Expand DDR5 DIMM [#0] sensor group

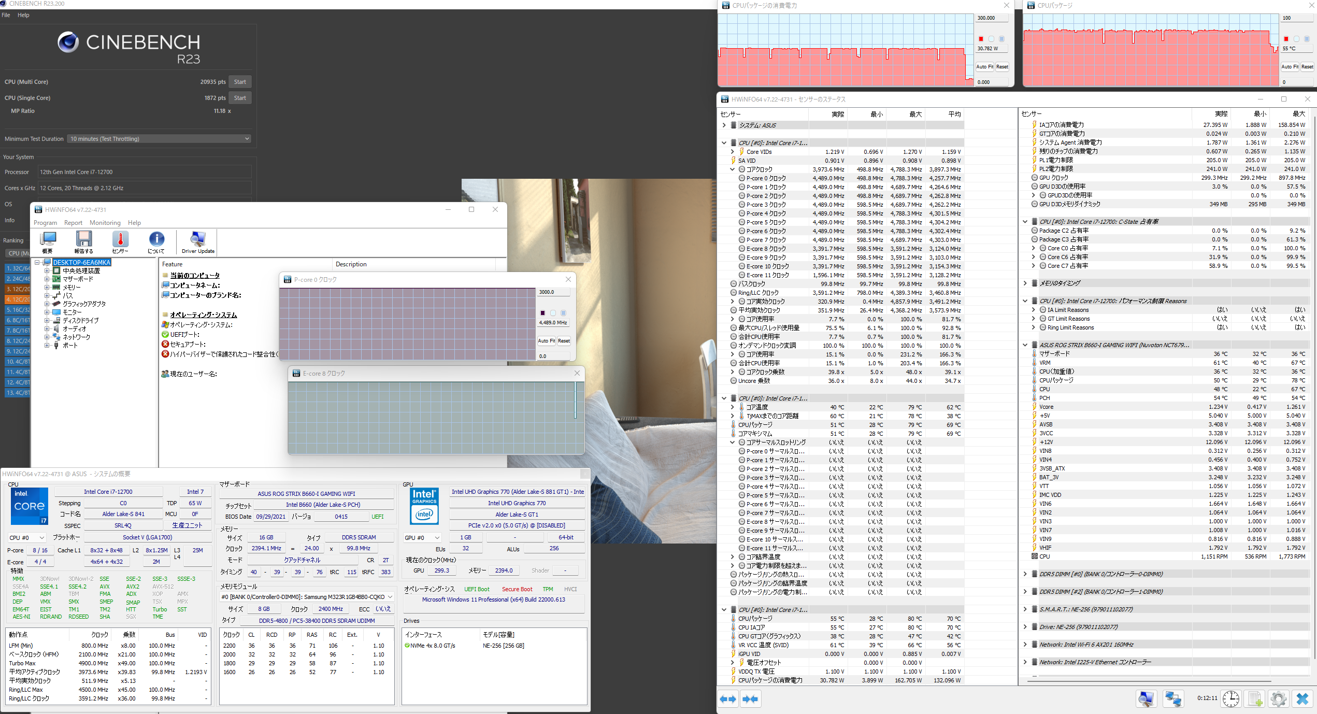pos(1025,574)
